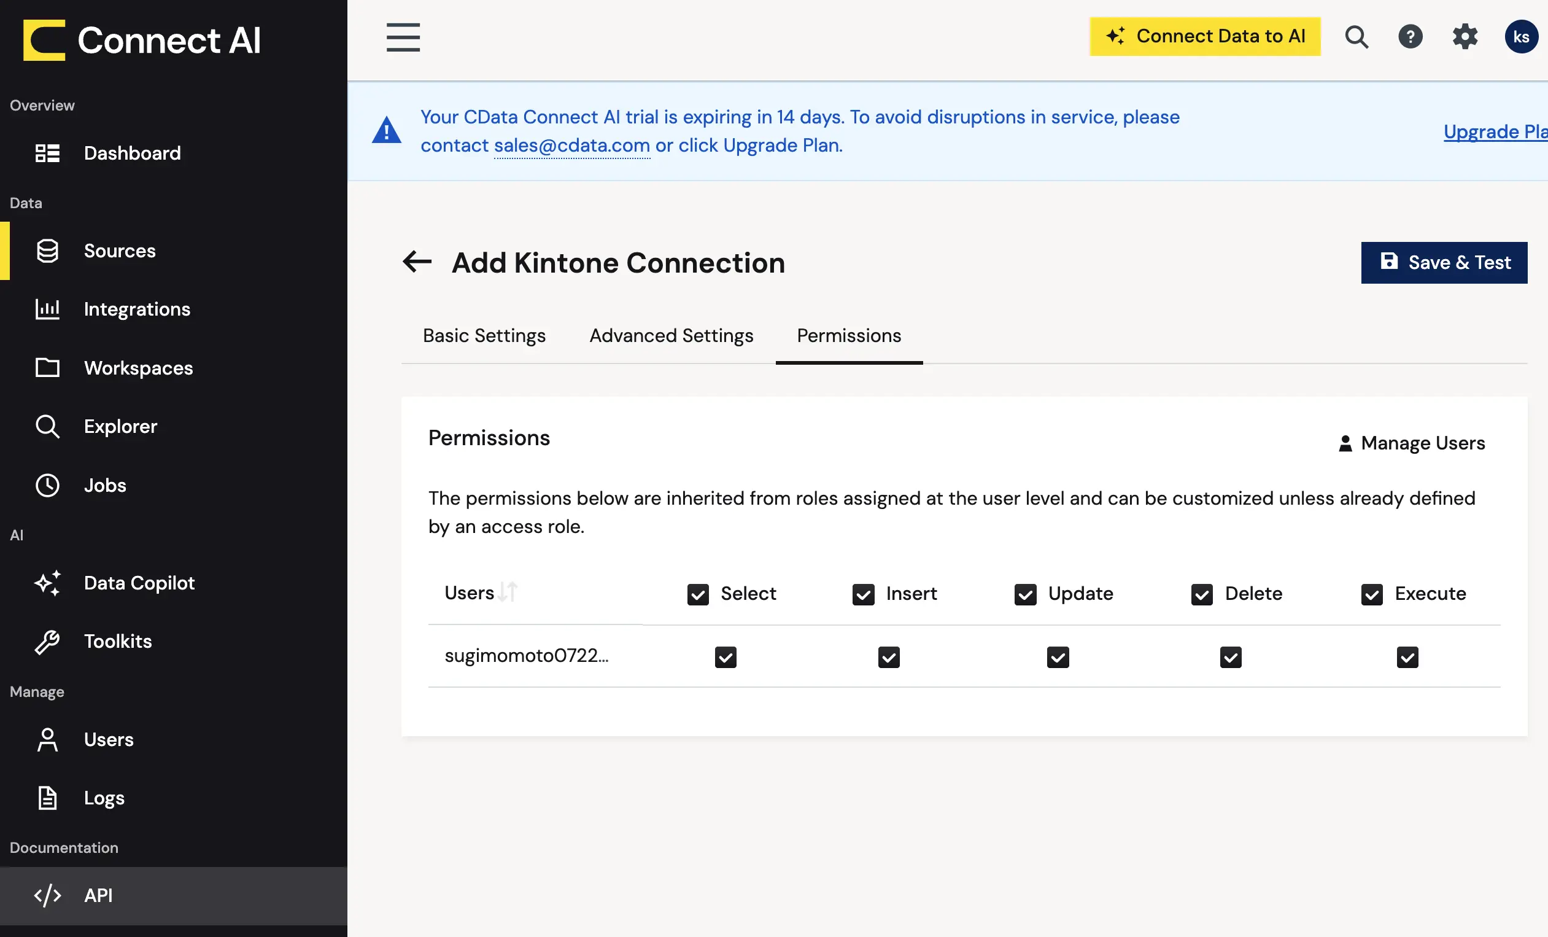Viewport: 1548px width, 937px height.
Task: Uncheck Update permission for sugimomoto0722
Action: point(1058,658)
